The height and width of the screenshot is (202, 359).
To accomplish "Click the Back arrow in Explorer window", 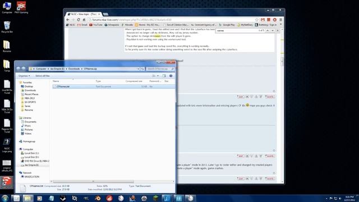I will (19, 68).
